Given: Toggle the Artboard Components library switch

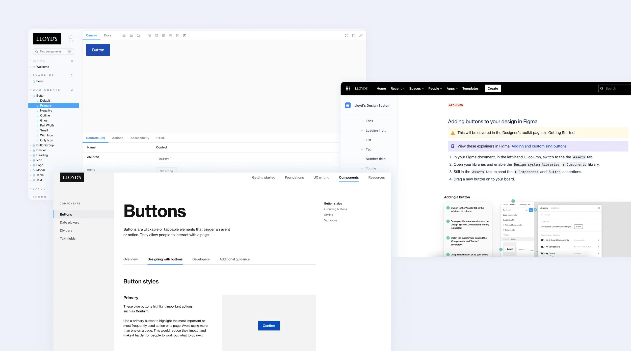Looking at the screenshot, I should 542,240.
